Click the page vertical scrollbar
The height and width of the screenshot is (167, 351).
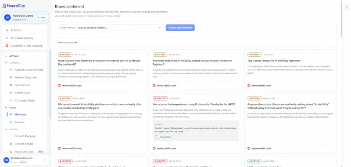341,19
